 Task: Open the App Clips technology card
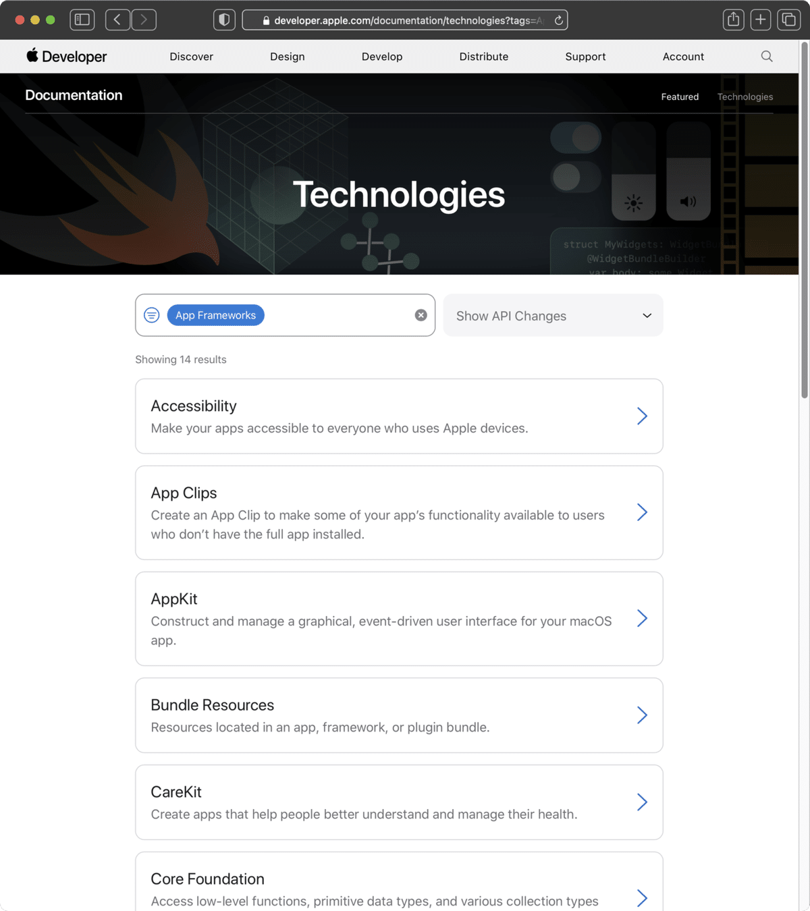(399, 513)
